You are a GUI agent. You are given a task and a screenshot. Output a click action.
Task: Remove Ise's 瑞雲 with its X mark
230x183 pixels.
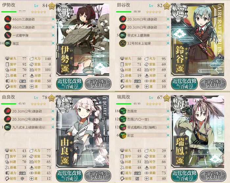(53, 44)
